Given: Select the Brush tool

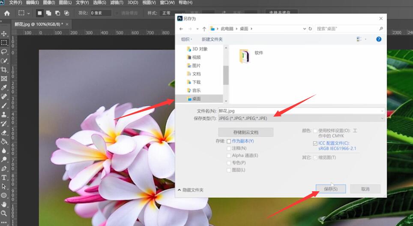Looking at the screenshot, I should [x=4, y=105].
